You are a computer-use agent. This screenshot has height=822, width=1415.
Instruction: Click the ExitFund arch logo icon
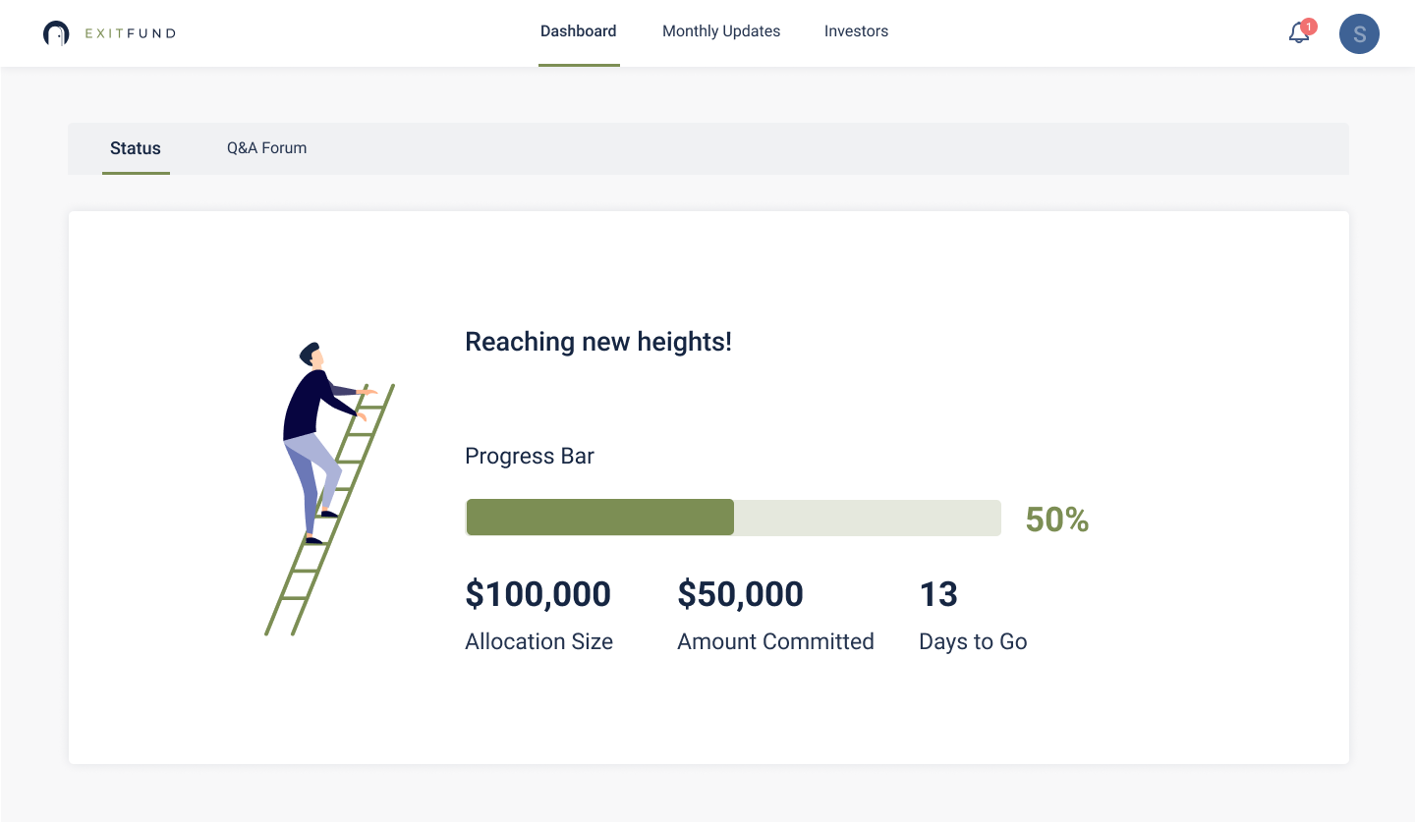pos(56,33)
